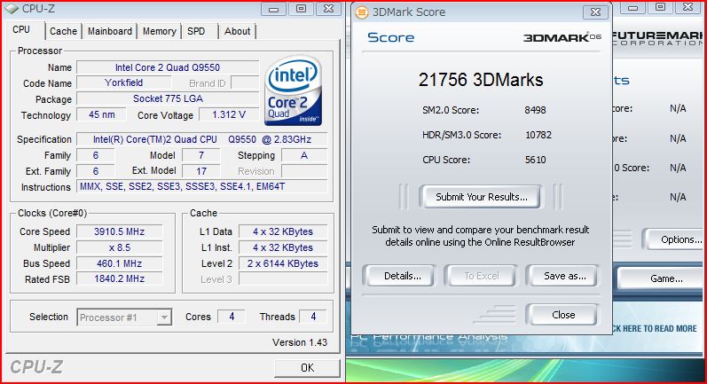The height and width of the screenshot is (384, 707).
Task: Click the CPU-Z logo text at bottom
Action: (x=36, y=367)
